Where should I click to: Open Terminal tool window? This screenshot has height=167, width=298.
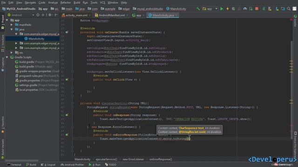pos(14,165)
